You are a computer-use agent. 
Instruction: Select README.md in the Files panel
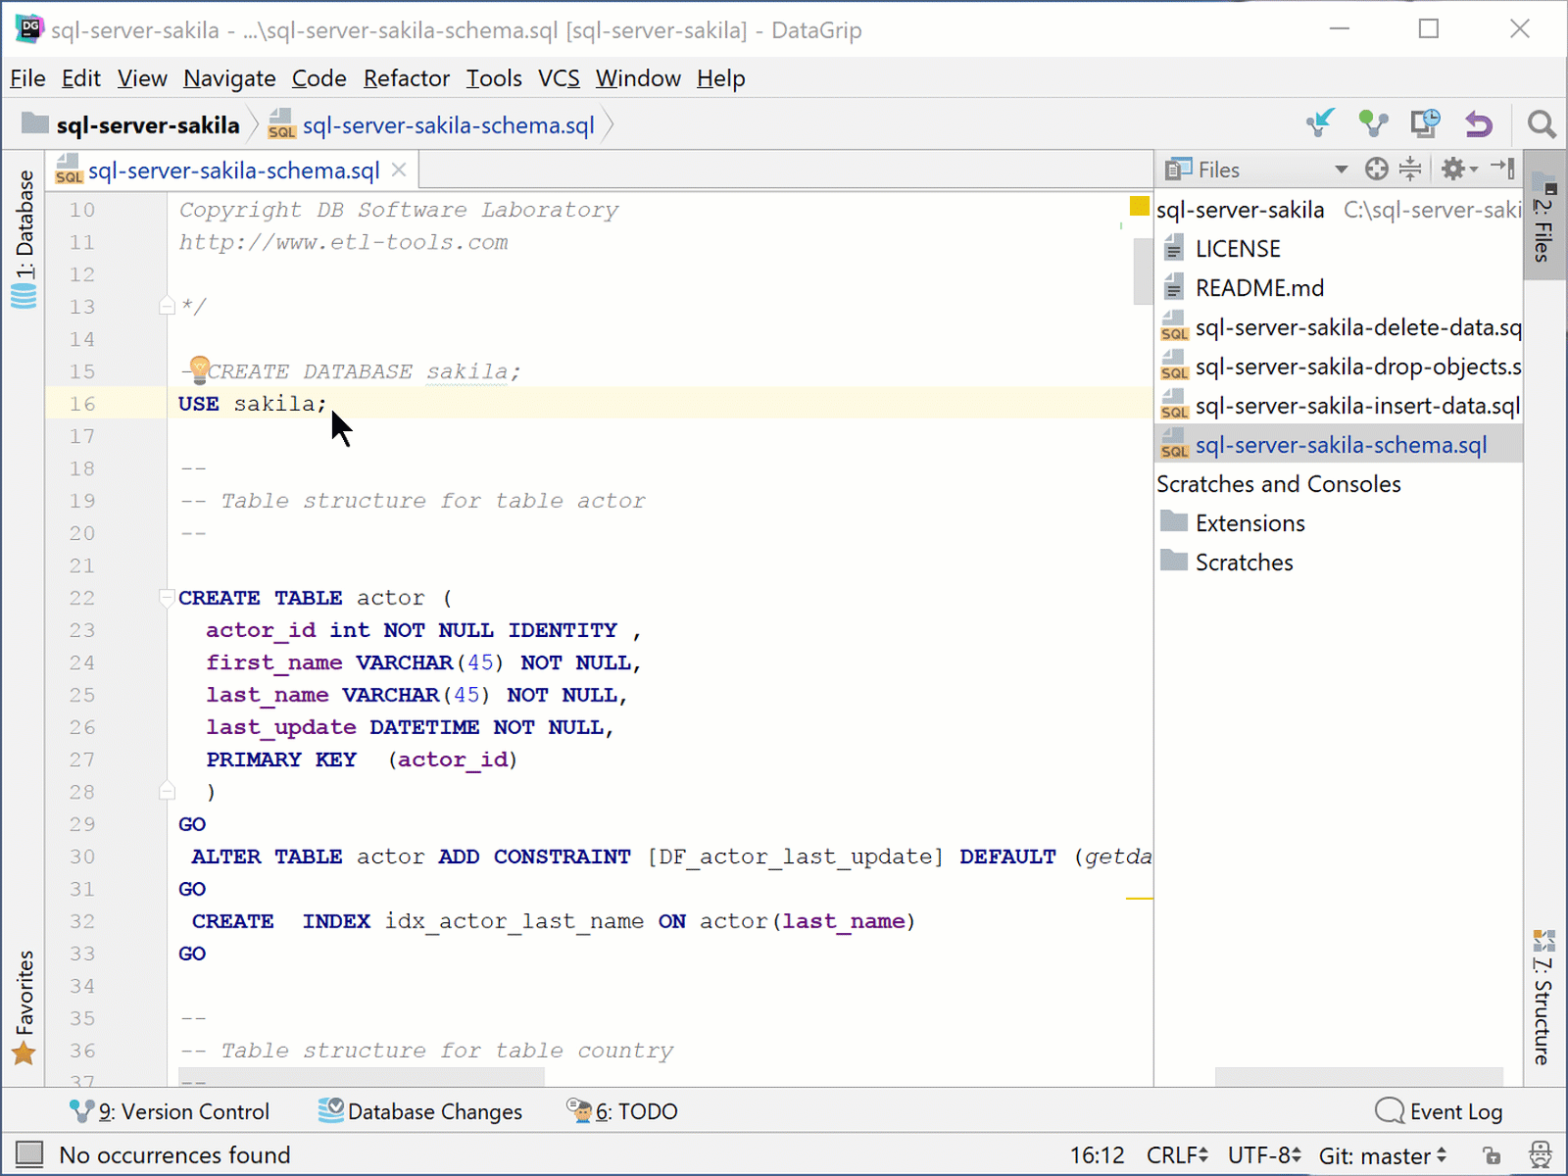pos(1260,287)
